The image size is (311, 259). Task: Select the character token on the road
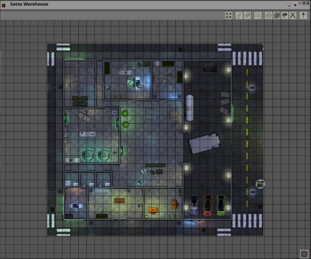(x=260, y=184)
